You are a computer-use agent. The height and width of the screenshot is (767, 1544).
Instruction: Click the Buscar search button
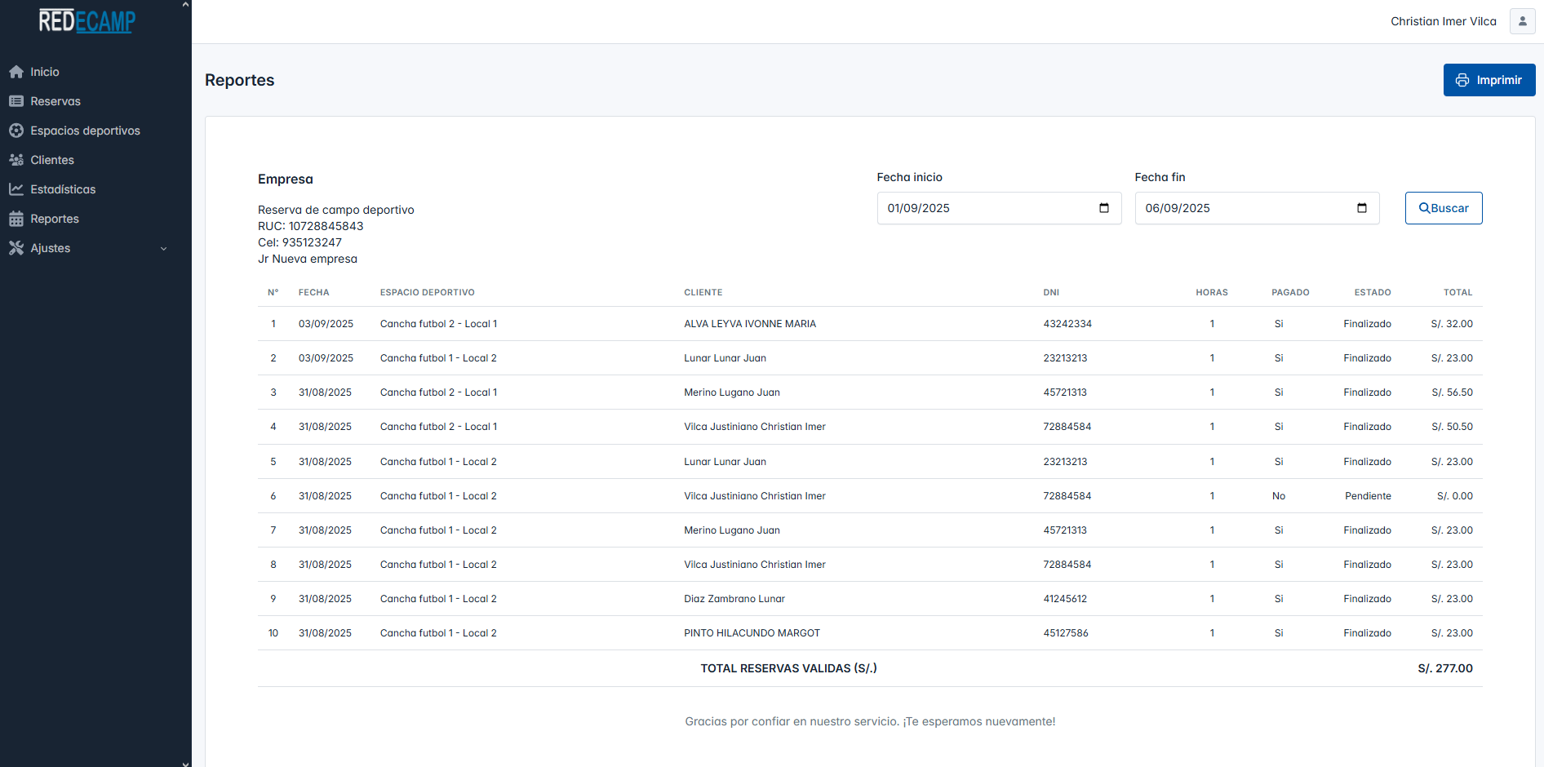[1443, 208]
